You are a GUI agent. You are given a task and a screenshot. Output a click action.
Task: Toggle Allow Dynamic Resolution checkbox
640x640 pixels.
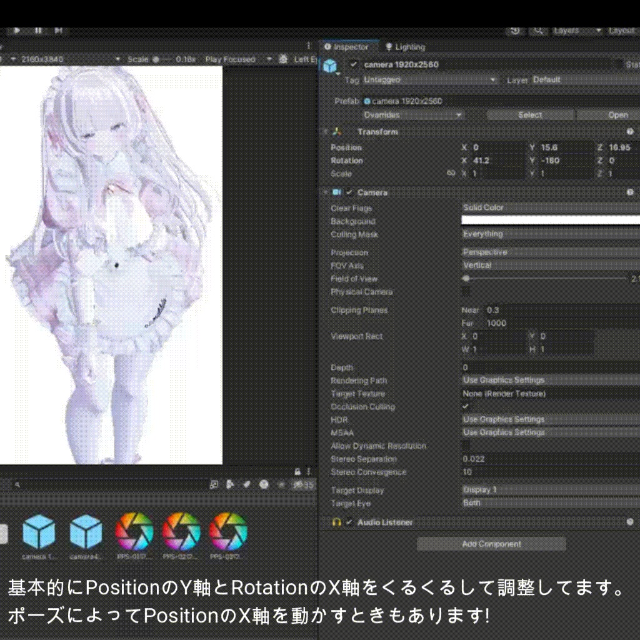point(466,446)
